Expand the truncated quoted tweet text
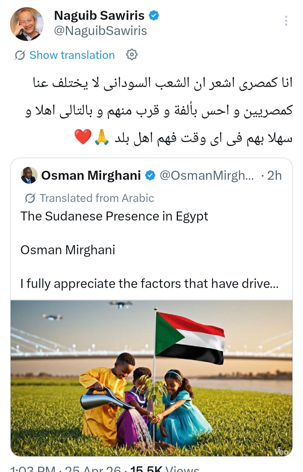Viewport: 303px width, 472px height. [149, 284]
